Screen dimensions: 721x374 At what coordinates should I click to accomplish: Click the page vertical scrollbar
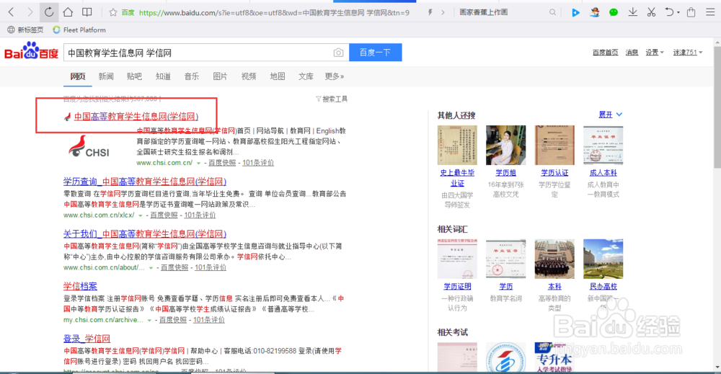coord(717,106)
